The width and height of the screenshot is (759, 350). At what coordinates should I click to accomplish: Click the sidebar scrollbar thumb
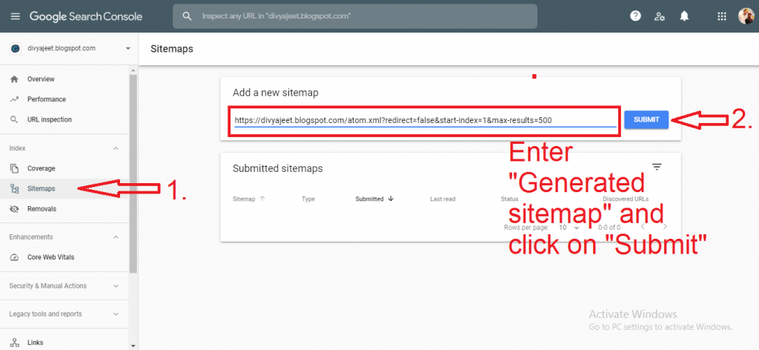133,174
